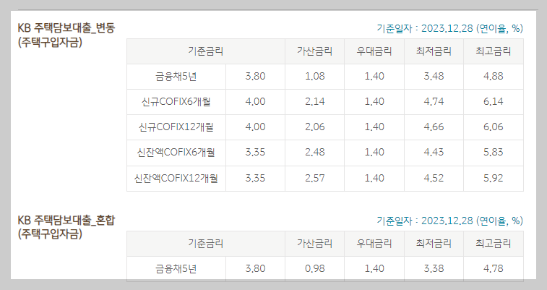
Task: Click the 6.14 최고금리 value
Action: (x=494, y=101)
